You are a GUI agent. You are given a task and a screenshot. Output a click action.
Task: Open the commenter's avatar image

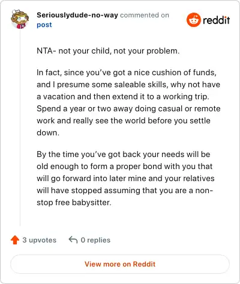[20, 19]
